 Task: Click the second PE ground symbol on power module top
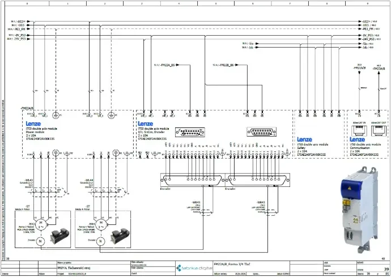coord(111,115)
